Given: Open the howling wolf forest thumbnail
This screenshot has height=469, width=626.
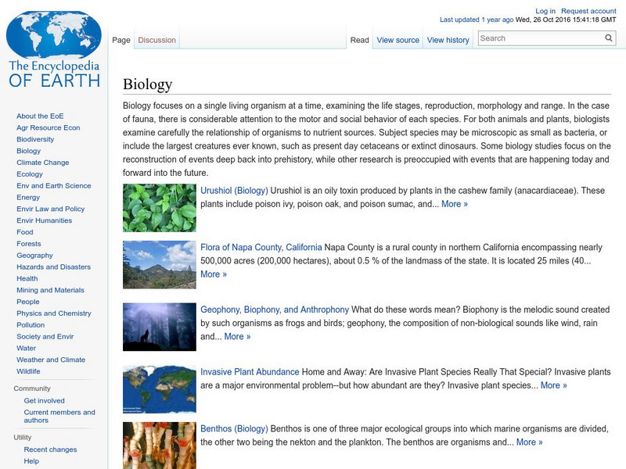Looking at the screenshot, I should 160,327.
